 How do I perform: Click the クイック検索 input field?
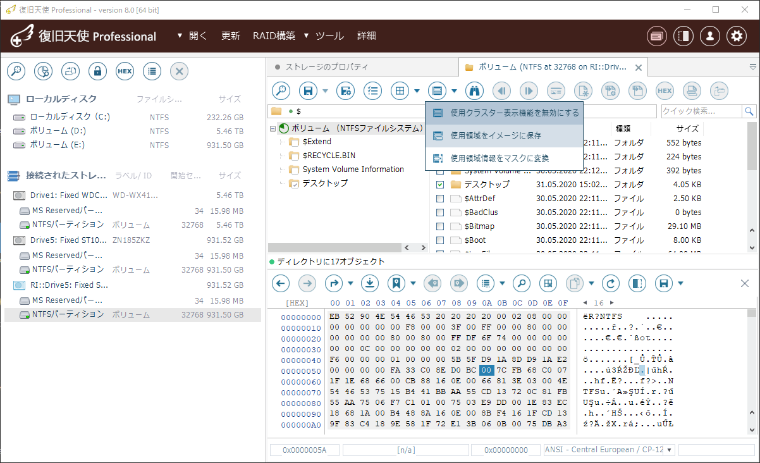701,111
